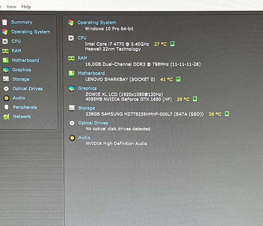
Task: Click the Peripherals mouse icon in sidebar
Action: tap(7, 107)
